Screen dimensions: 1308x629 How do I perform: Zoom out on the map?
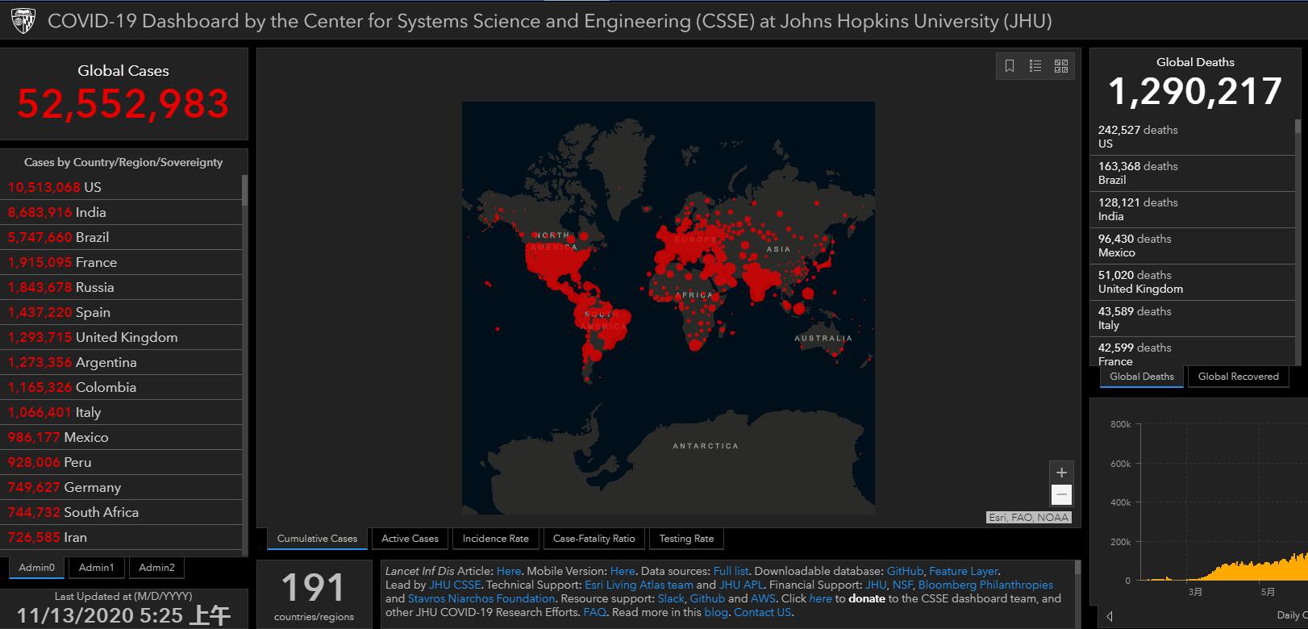pyautogui.click(x=1061, y=494)
